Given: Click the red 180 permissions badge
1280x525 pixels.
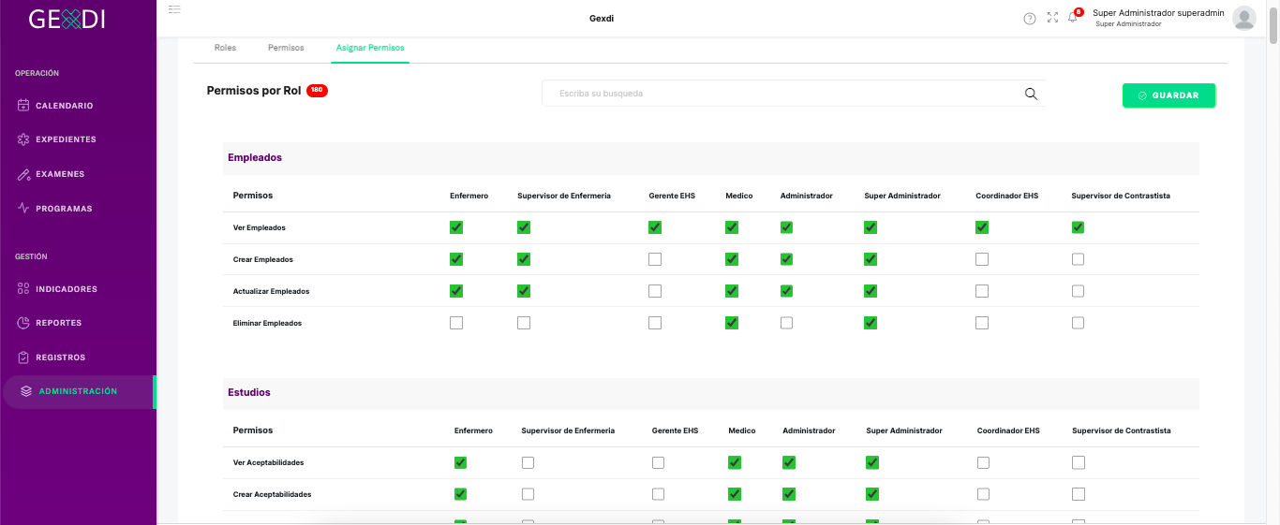Looking at the screenshot, I should 317,91.
